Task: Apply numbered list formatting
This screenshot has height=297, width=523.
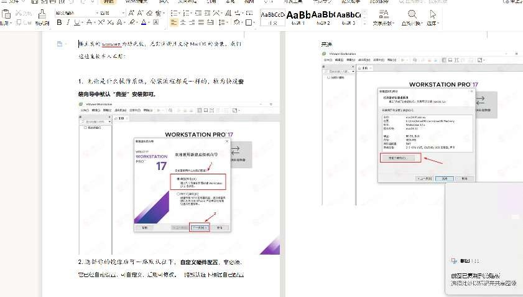Action: tap(186, 13)
